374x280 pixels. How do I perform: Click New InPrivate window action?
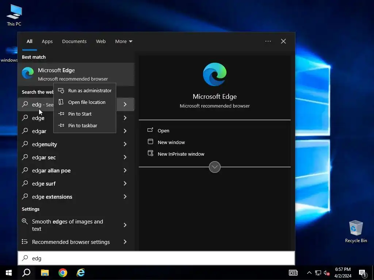[x=181, y=154]
